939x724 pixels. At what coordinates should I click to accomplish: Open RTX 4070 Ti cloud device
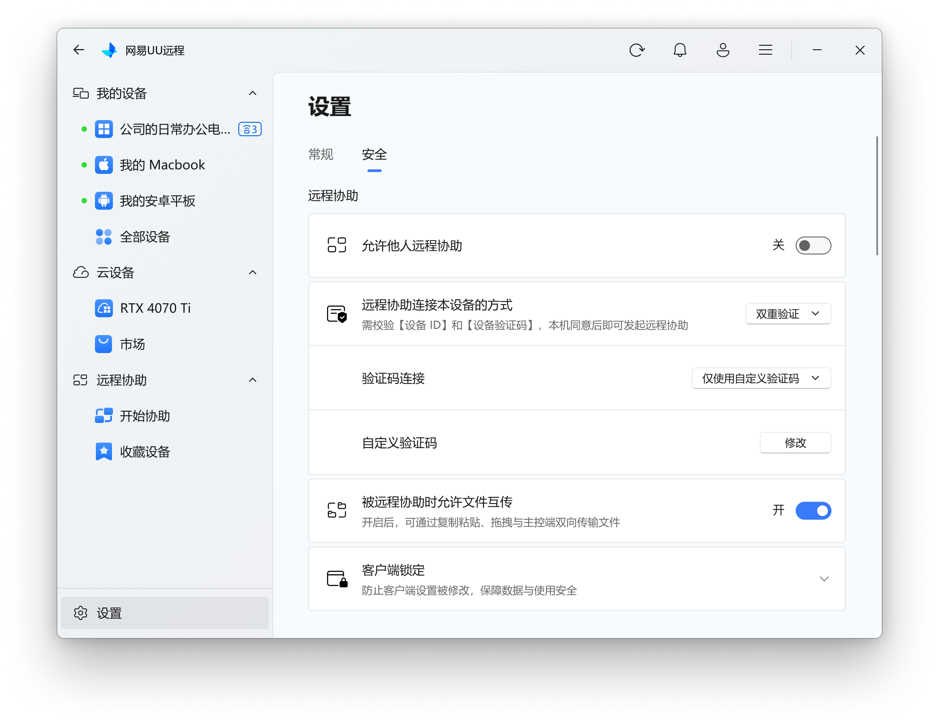(x=165, y=308)
